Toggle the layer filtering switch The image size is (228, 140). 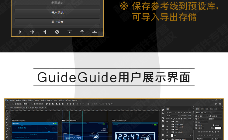click(193, 112)
